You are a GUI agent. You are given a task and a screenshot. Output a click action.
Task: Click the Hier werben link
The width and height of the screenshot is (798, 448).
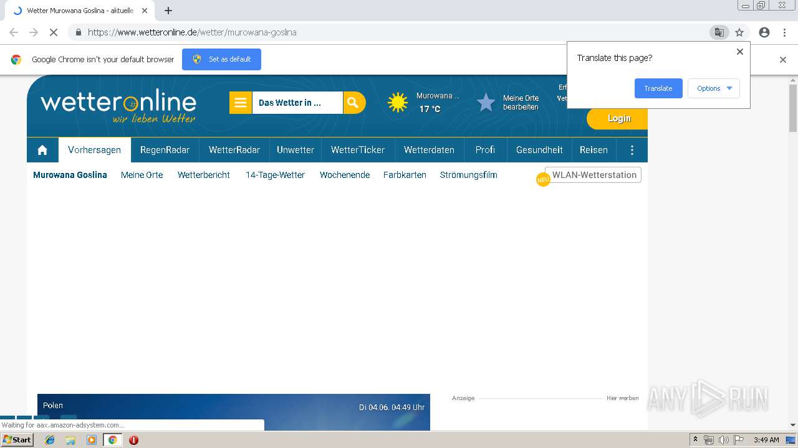[622, 398]
